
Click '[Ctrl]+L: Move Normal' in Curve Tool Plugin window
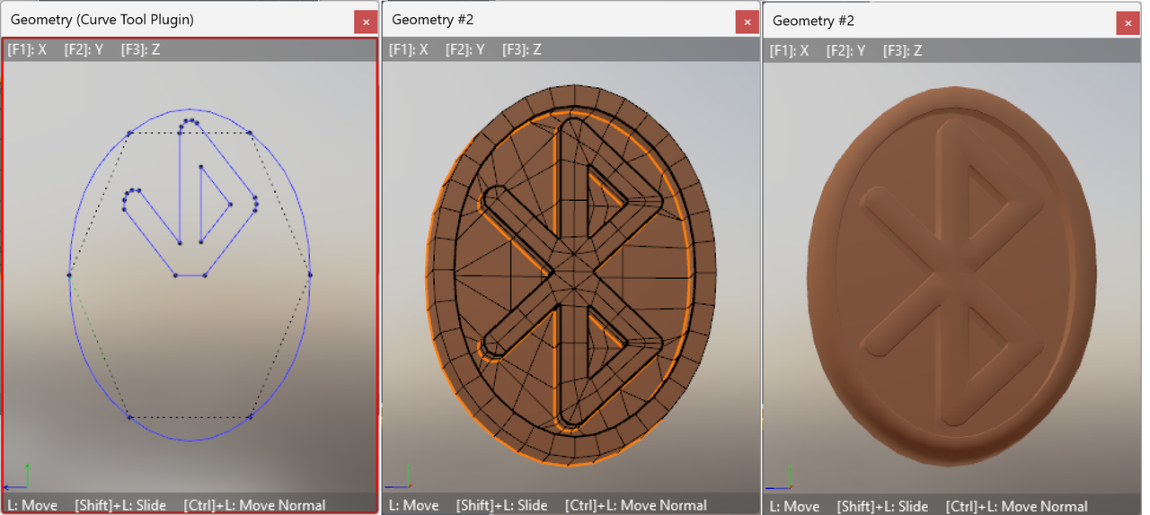(254, 505)
